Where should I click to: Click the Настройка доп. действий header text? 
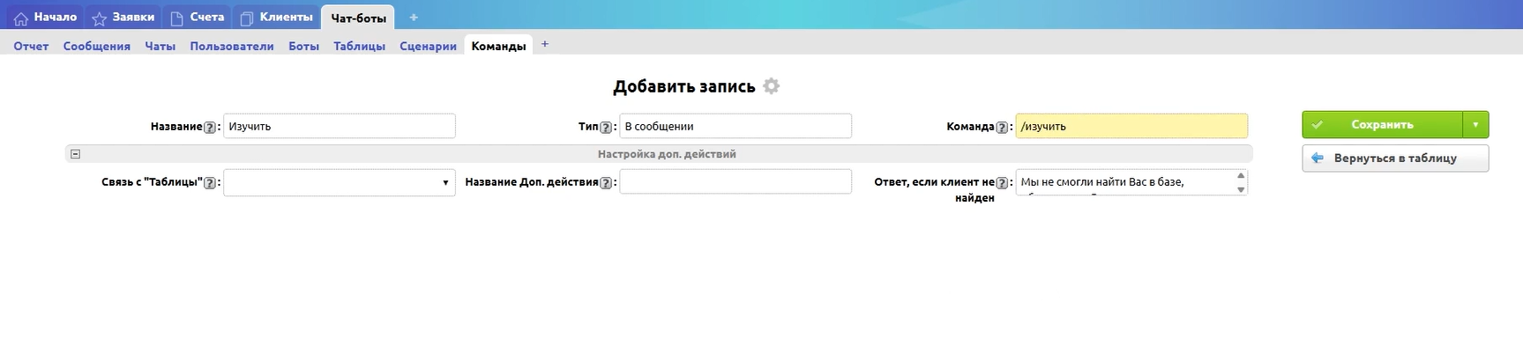click(x=667, y=154)
